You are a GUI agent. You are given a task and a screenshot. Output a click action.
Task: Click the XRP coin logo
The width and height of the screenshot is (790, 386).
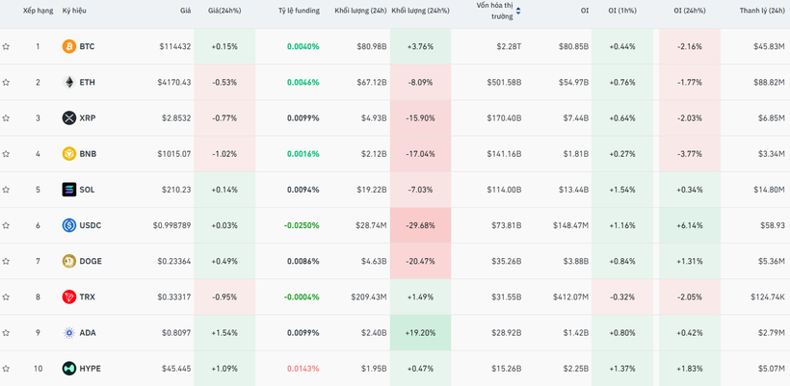(68, 118)
